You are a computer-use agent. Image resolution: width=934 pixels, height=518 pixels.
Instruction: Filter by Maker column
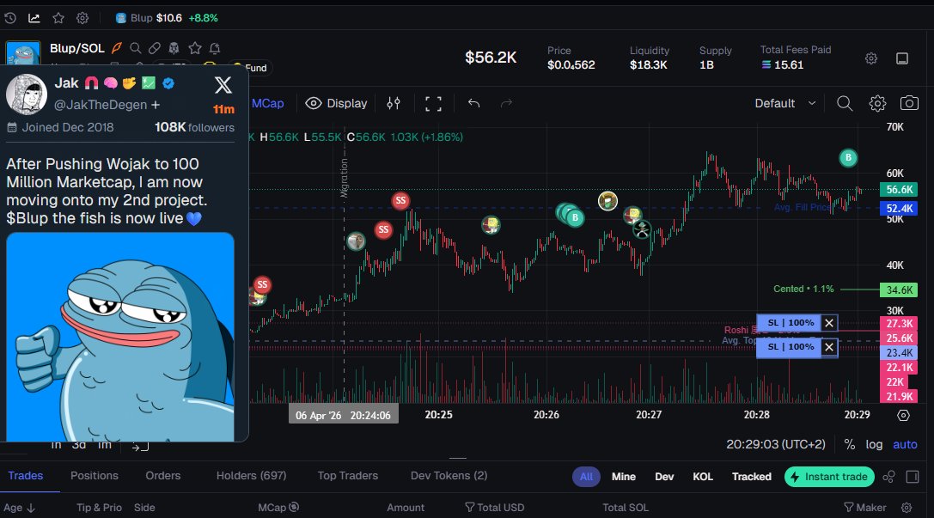(x=865, y=508)
